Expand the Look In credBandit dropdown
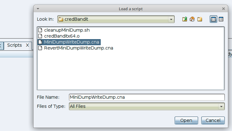 [171, 19]
